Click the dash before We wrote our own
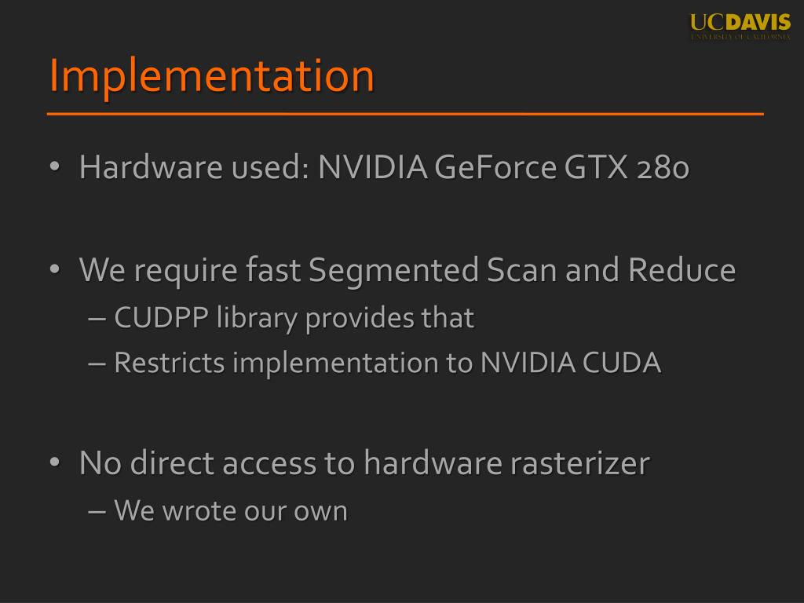The width and height of the screenshot is (804, 603). point(97,511)
